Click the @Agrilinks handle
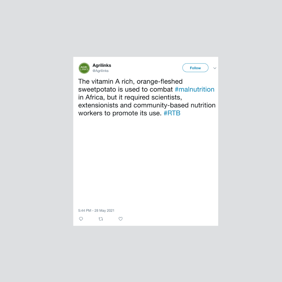 coord(101,71)
